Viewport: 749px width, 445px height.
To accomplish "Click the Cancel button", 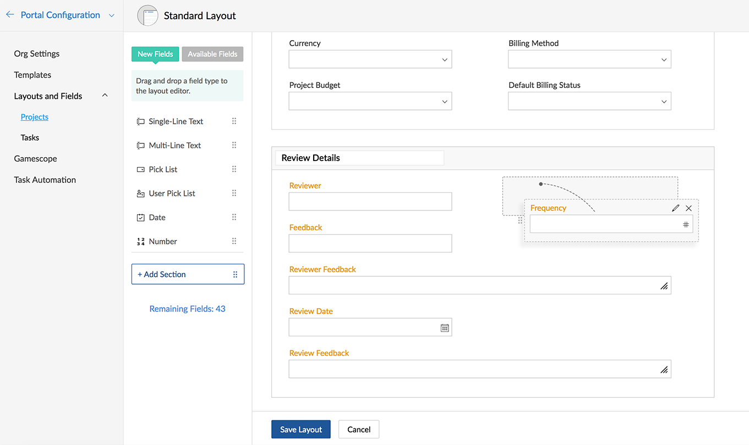I will (359, 430).
